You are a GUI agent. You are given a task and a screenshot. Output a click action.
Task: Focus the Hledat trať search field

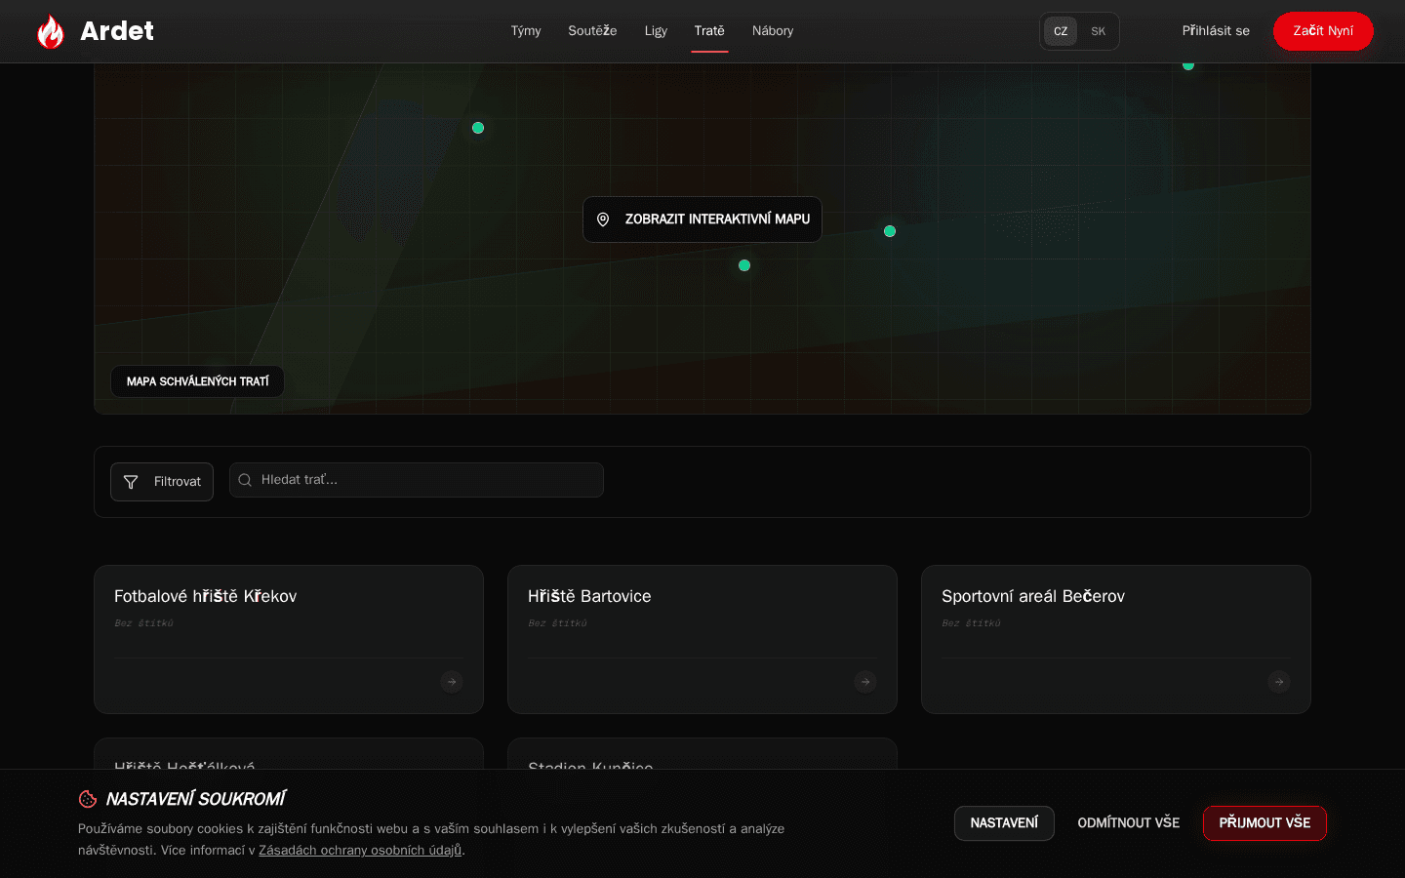(417, 480)
